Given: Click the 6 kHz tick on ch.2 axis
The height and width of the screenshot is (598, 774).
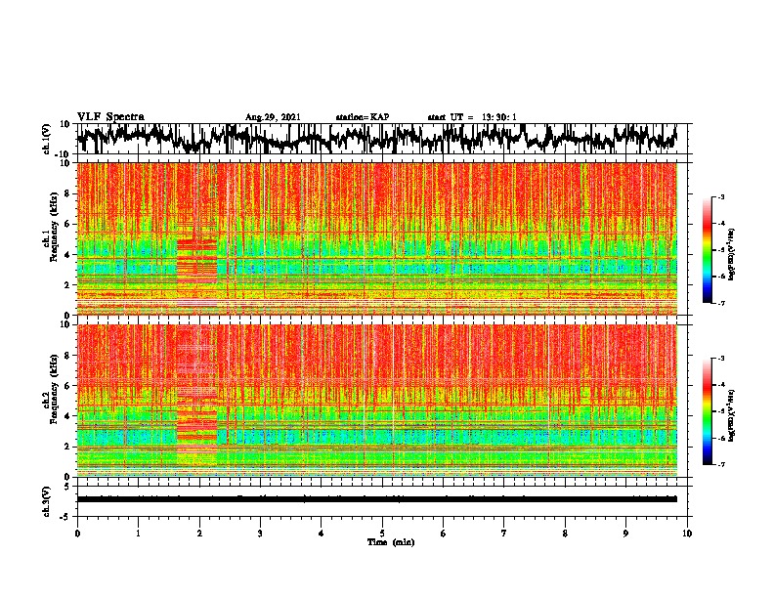Looking at the screenshot, I should pos(67,386).
